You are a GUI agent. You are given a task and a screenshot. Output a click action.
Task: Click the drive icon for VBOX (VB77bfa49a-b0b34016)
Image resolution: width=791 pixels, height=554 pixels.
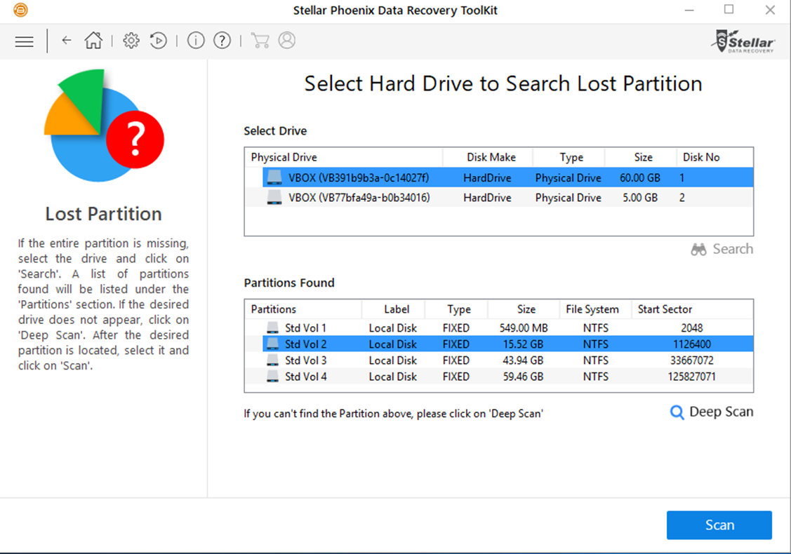tap(274, 198)
